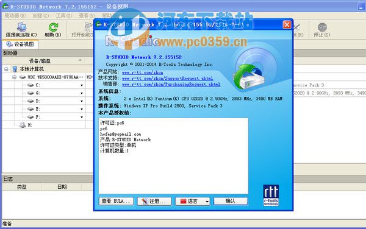
Task: Open dropdown arrow for drive C:
Action: [82, 85]
